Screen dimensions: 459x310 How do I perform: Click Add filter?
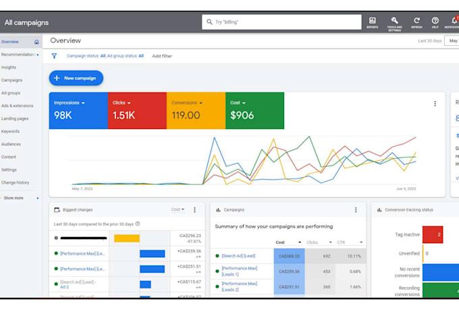162,56
